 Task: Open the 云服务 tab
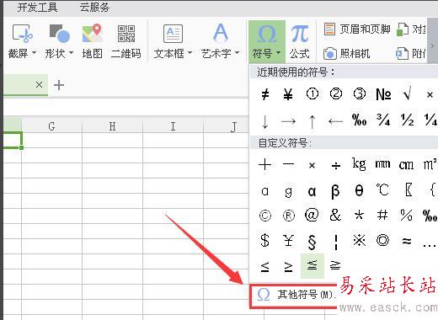point(94,8)
